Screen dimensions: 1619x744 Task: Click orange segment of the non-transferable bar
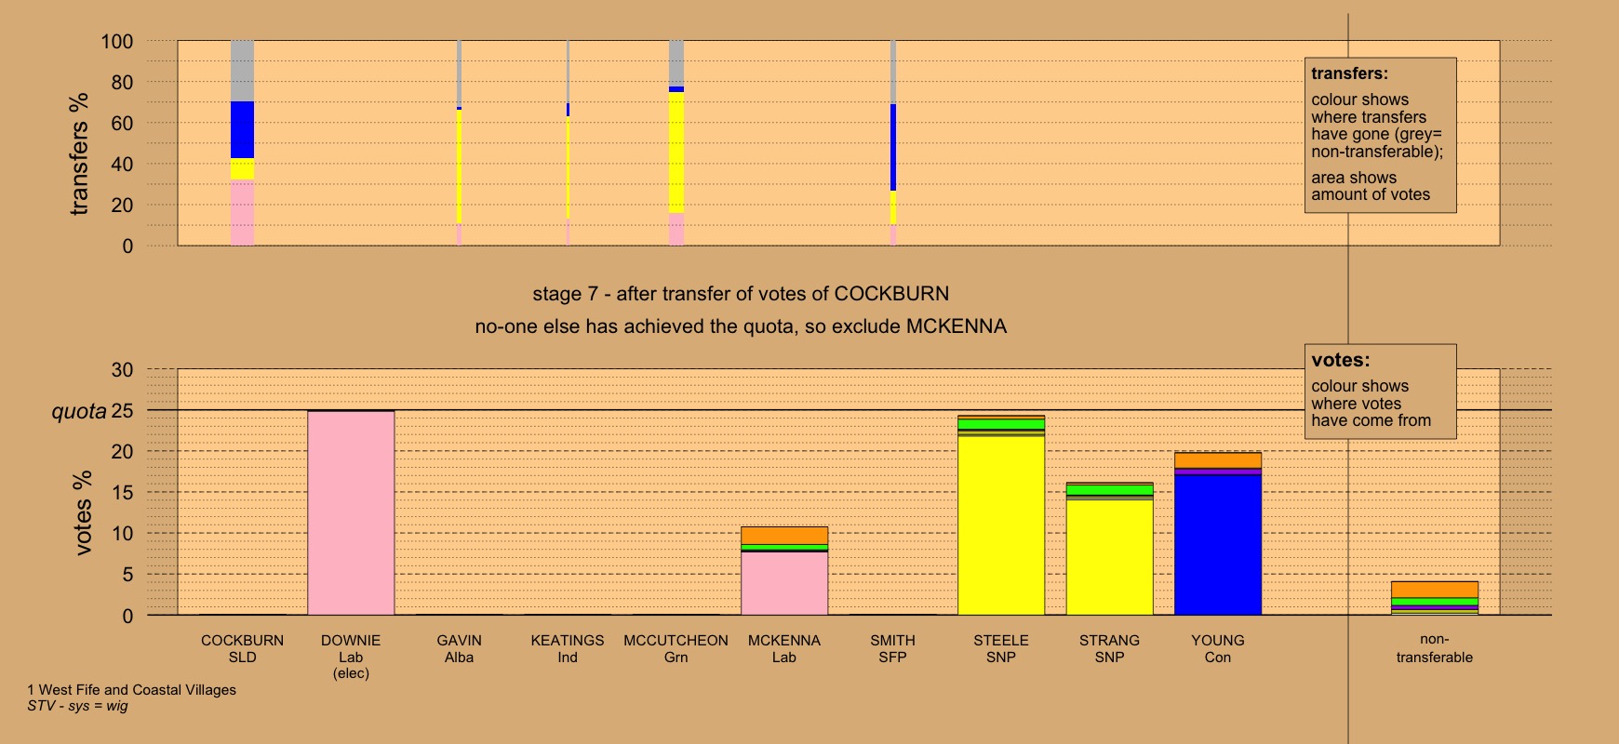click(1434, 590)
